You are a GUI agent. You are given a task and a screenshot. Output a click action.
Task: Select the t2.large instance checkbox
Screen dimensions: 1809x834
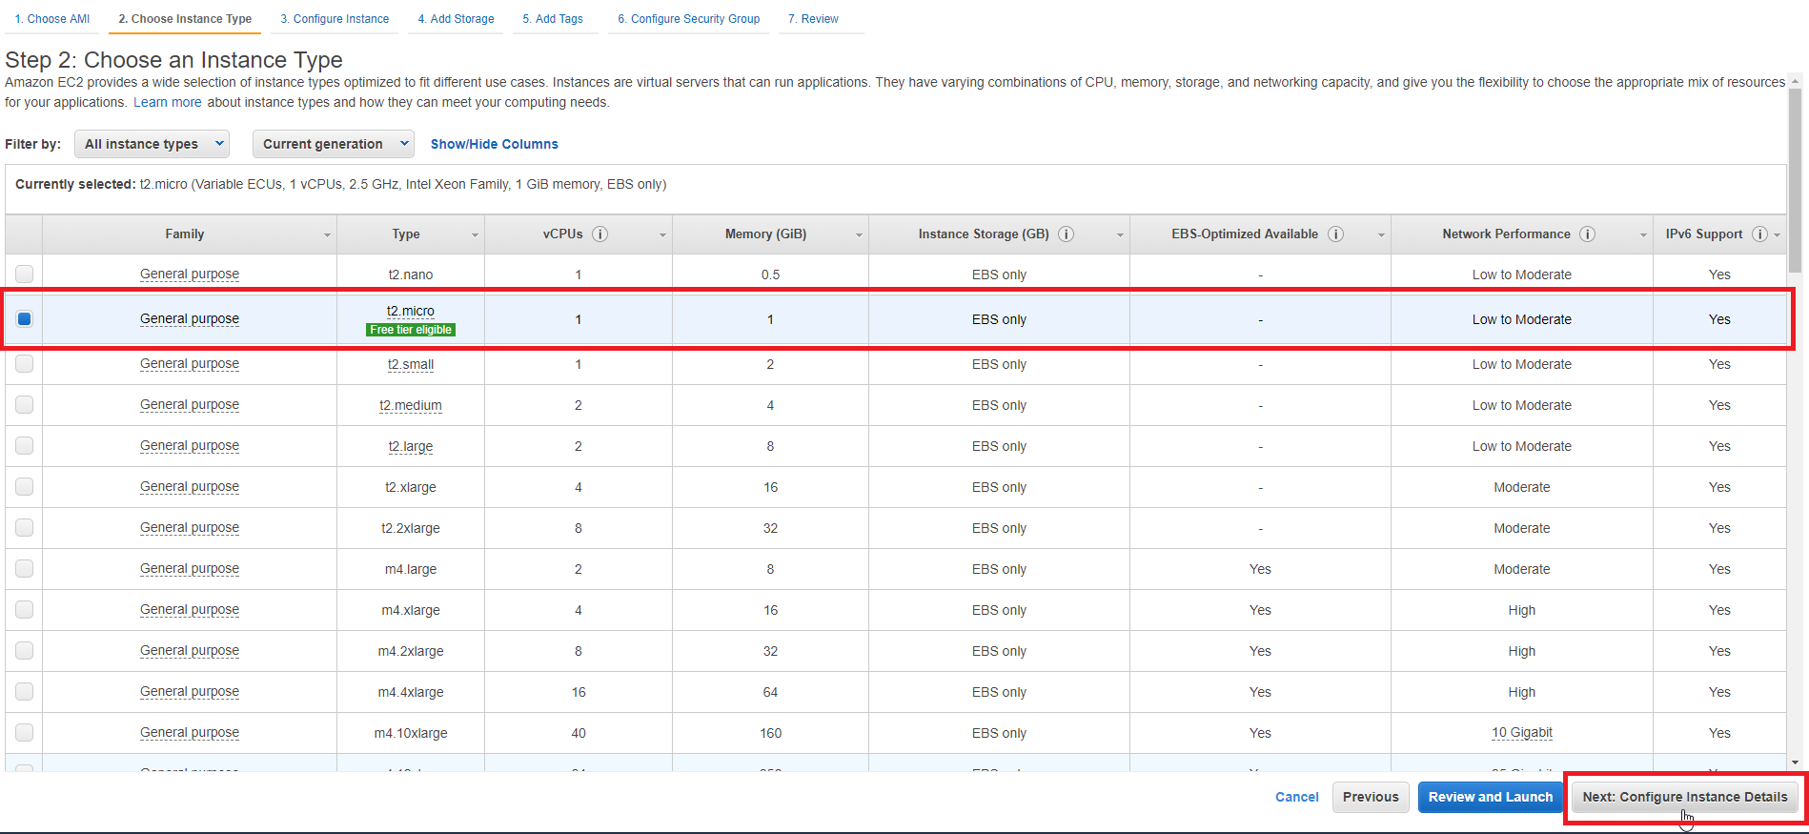[x=25, y=445]
